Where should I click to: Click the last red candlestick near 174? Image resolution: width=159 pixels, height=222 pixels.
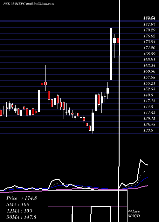(118, 40)
